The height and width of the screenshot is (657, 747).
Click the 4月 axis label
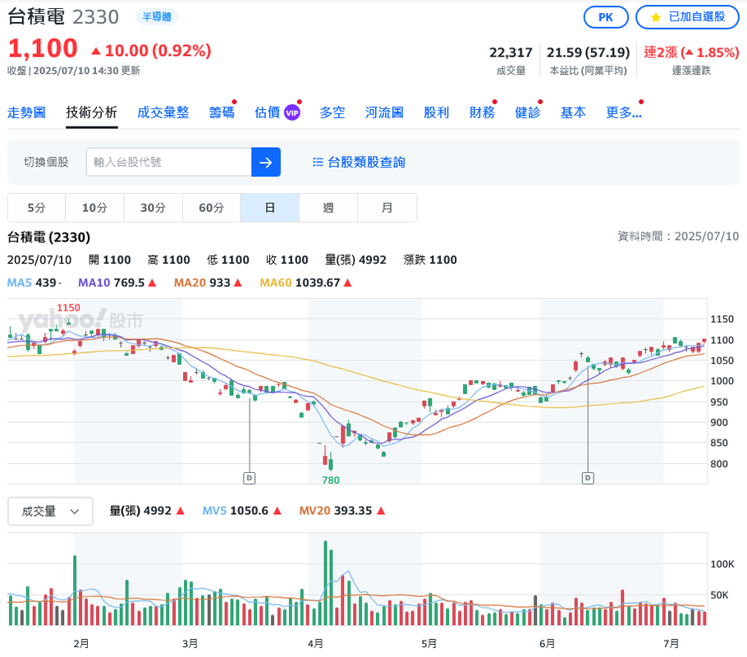point(315,644)
